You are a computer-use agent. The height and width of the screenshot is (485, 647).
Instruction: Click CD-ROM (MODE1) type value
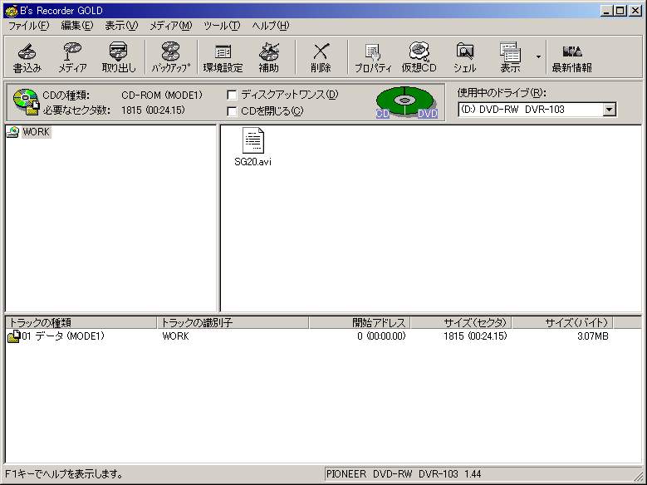[x=162, y=96]
